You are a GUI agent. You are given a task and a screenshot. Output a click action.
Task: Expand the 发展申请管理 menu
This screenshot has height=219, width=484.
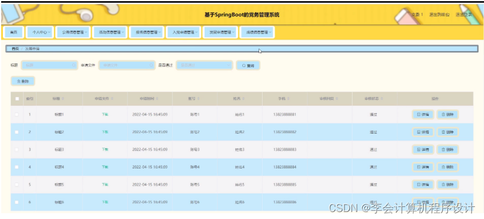click(220, 32)
